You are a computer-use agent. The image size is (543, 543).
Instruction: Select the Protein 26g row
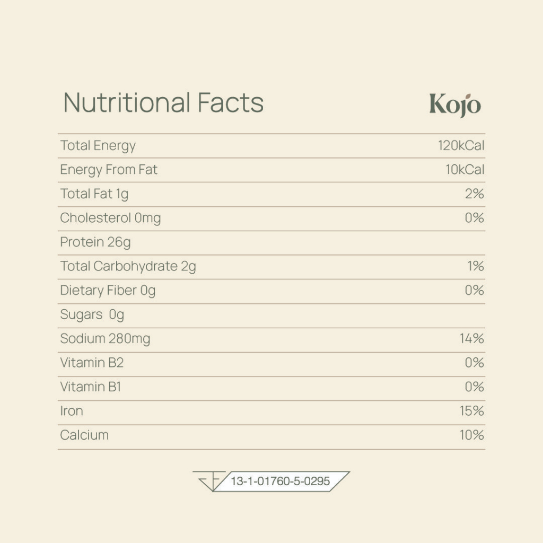coord(271,243)
